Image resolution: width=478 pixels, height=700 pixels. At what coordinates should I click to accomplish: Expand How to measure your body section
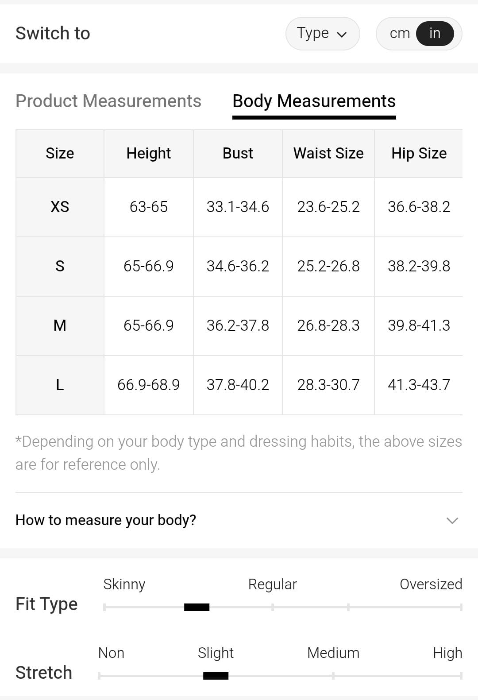point(106,520)
